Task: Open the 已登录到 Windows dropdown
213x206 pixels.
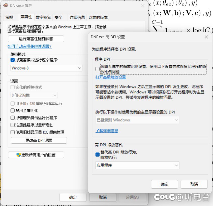Action: [x=137, y=120]
